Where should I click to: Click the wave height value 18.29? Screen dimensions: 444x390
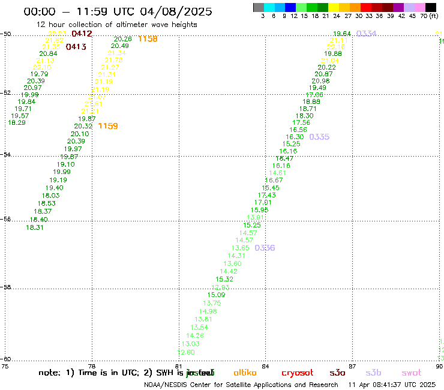coord(17,122)
